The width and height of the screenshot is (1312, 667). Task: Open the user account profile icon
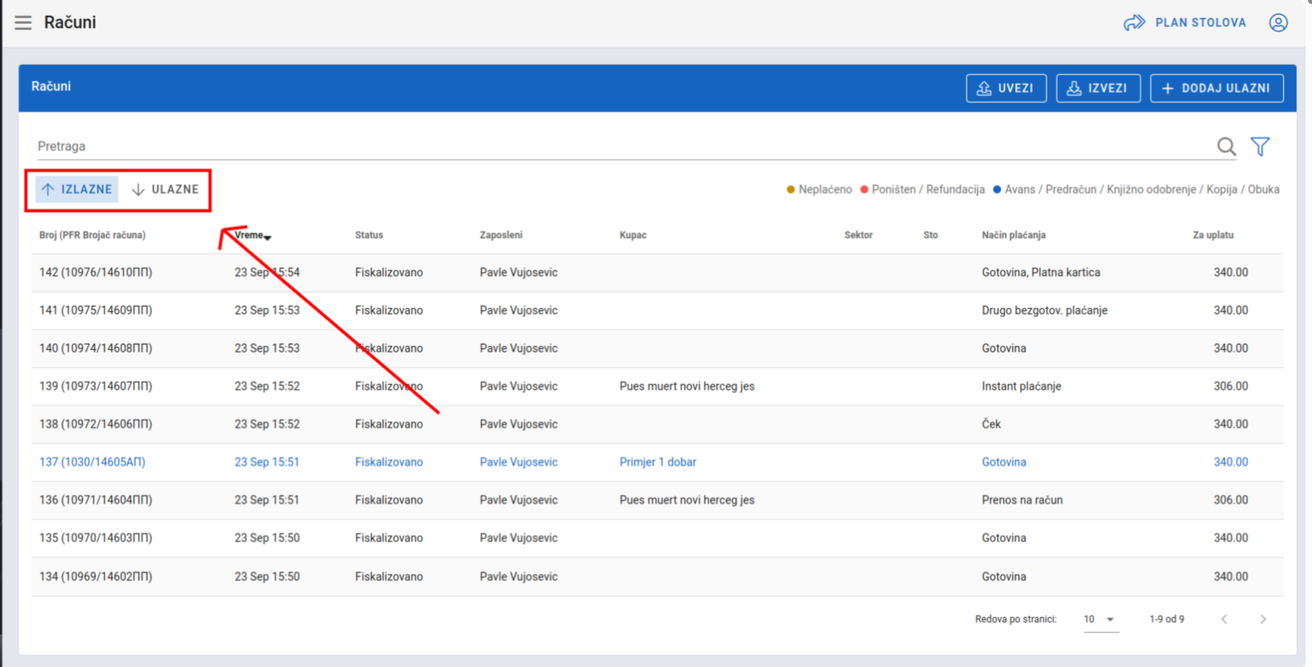tap(1278, 22)
